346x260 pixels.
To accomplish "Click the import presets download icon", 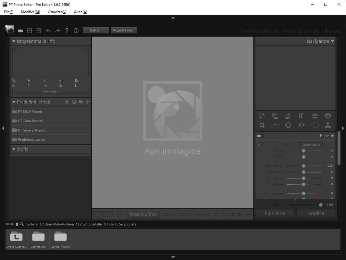I will pyautogui.click(x=67, y=102).
